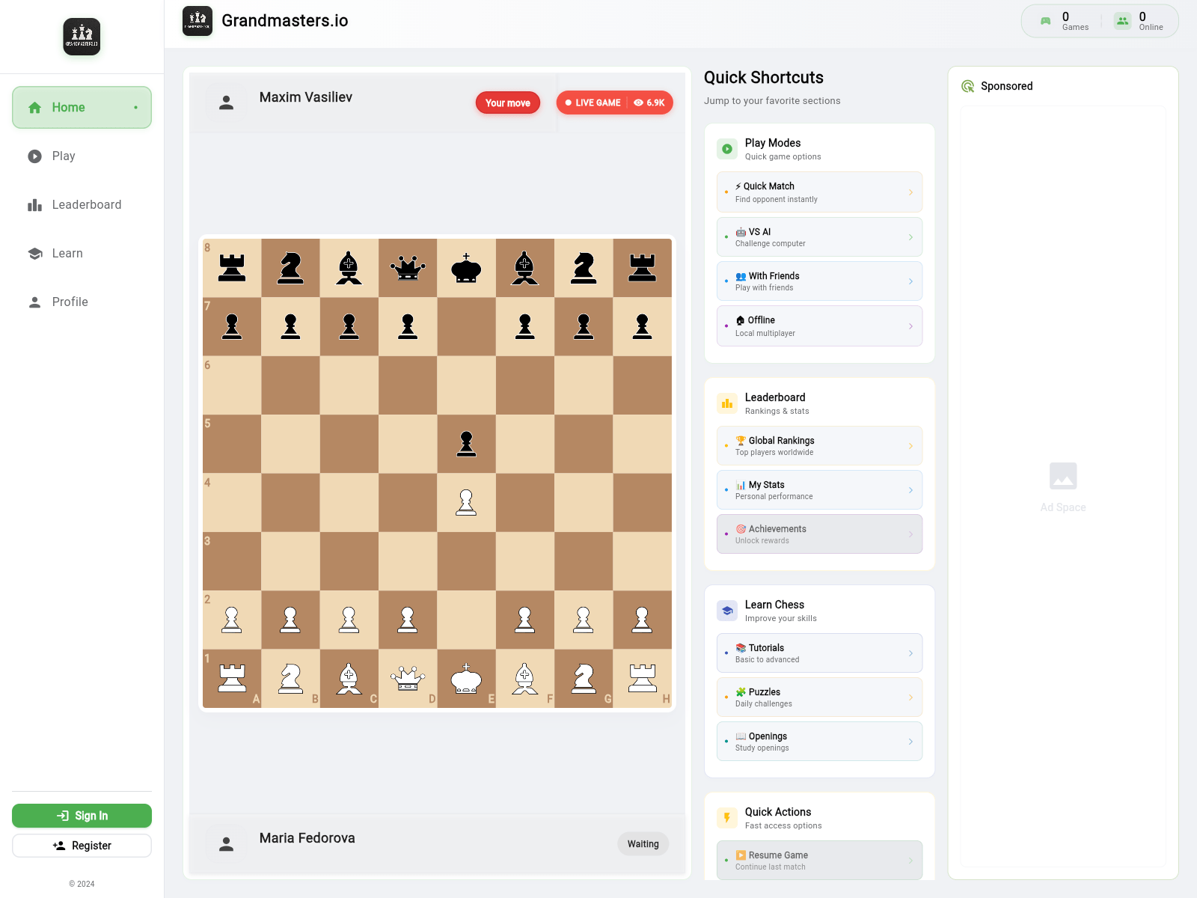Open the Learn sidebar item

point(82,253)
